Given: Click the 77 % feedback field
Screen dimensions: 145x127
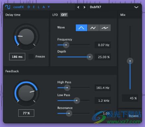Looking at the screenshot, I should point(26,113).
